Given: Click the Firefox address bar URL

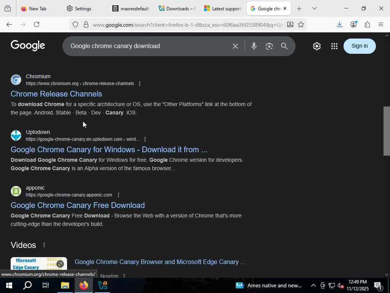Looking at the screenshot, I should click(x=188, y=25).
